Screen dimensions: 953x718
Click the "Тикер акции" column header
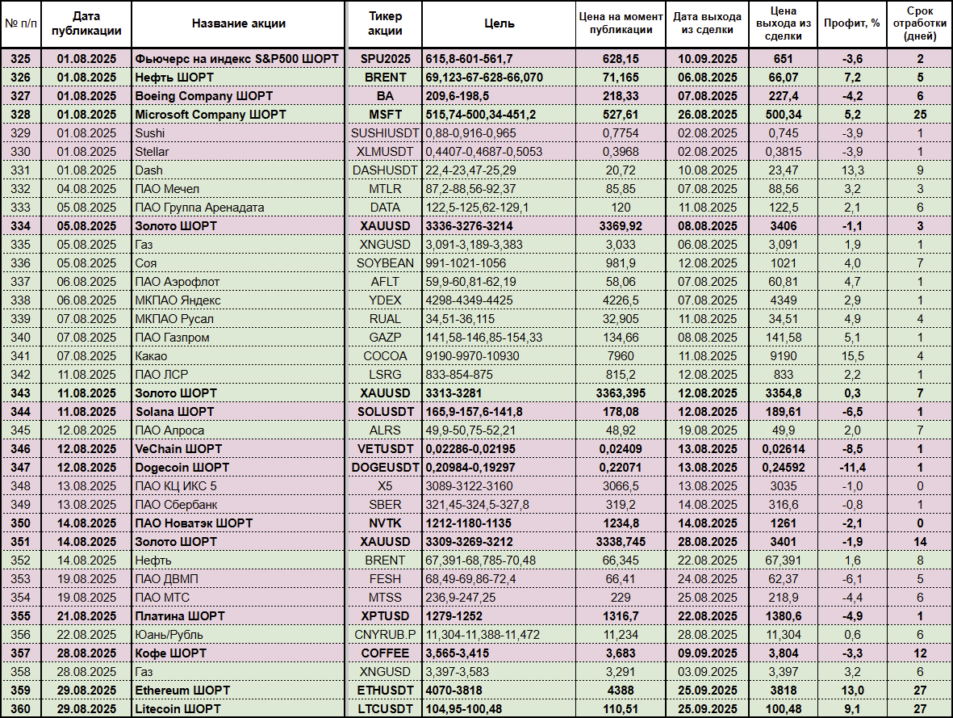click(x=385, y=23)
